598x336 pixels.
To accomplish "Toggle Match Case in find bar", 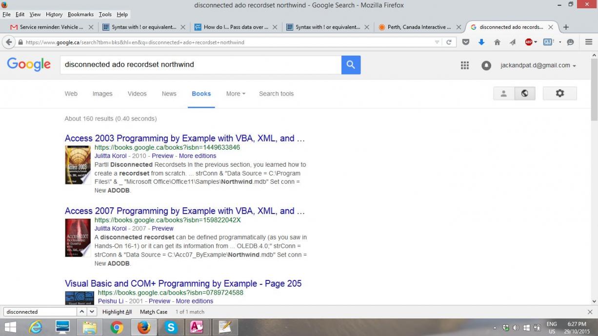I will pyautogui.click(x=154, y=312).
